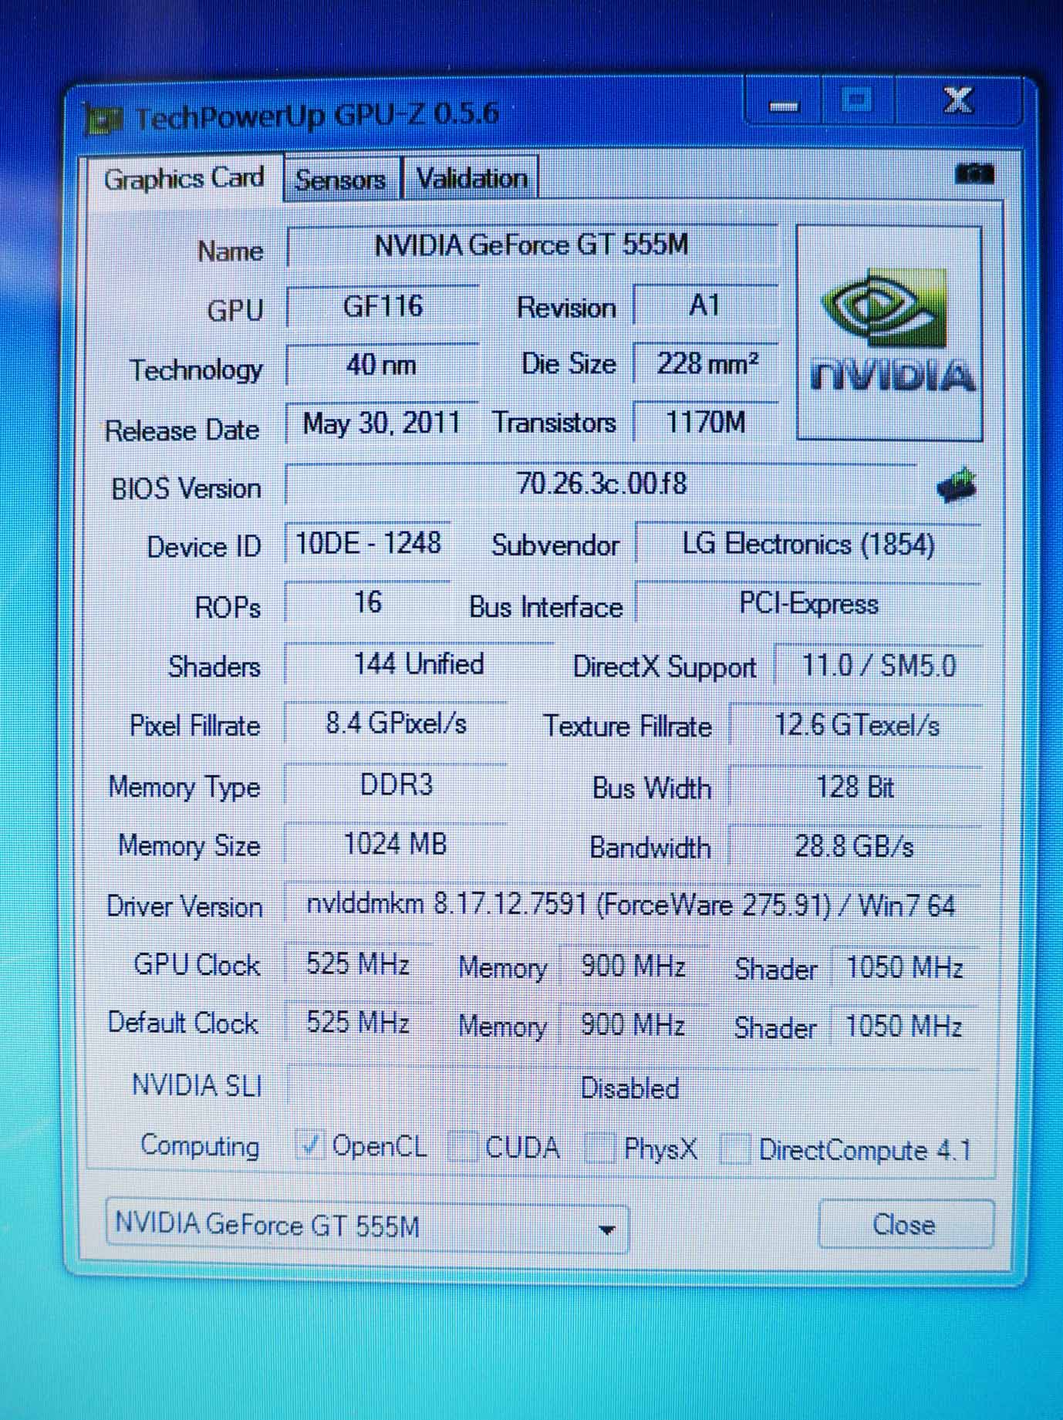Click the Release Date label
This screenshot has height=1420, width=1063.
point(182,430)
